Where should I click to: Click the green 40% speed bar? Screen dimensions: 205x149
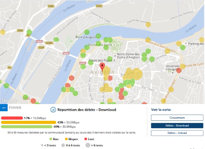click(x=27, y=127)
